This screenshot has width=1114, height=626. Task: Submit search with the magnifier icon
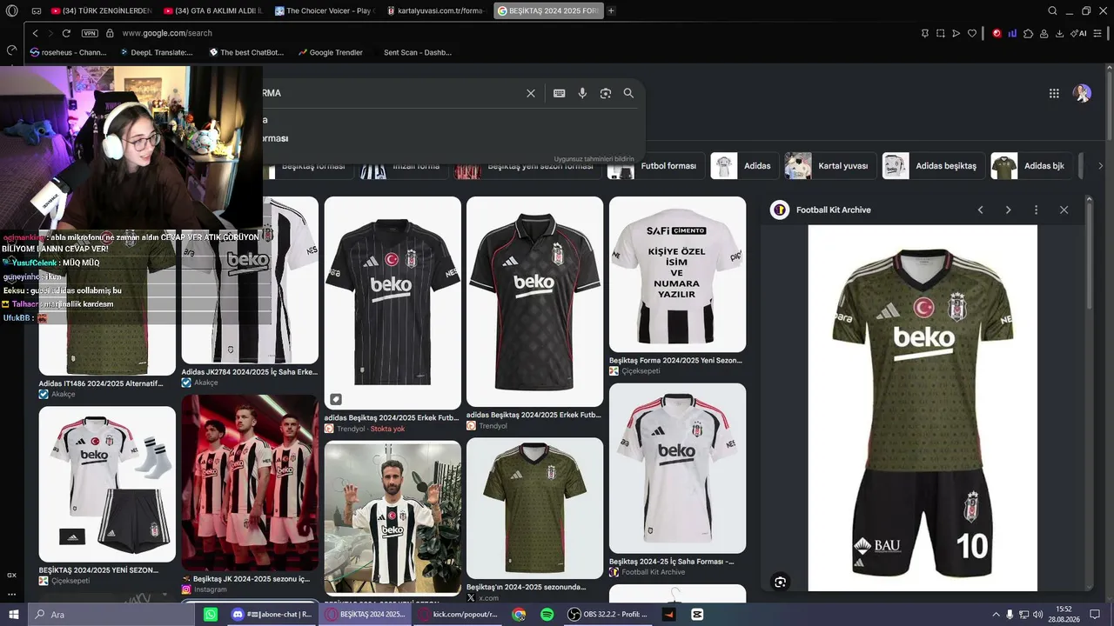click(x=628, y=93)
